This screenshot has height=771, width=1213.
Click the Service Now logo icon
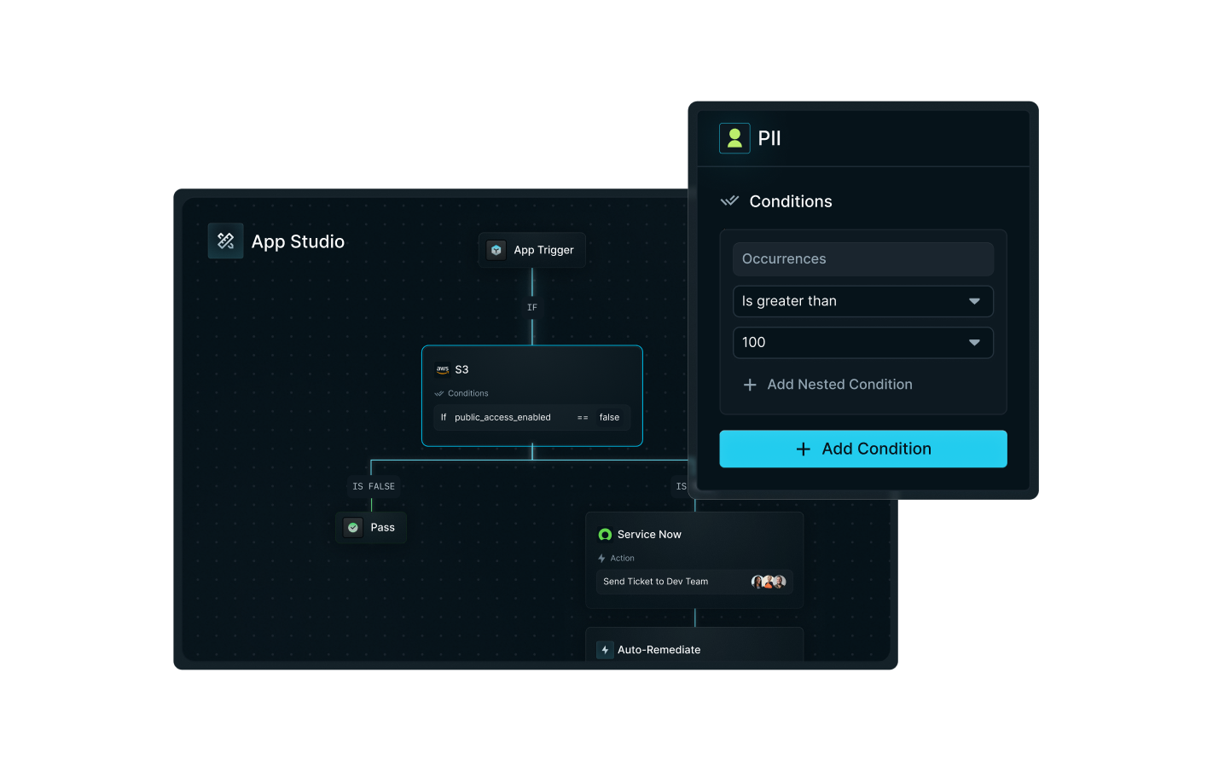(x=605, y=534)
